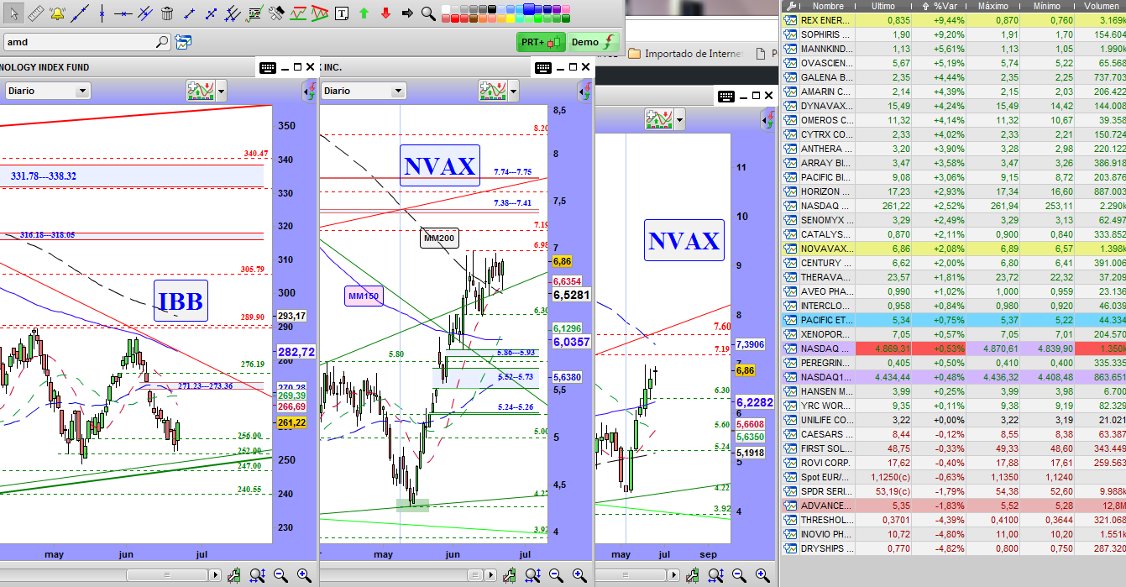Add a red down arrow marker

(385, 13)
